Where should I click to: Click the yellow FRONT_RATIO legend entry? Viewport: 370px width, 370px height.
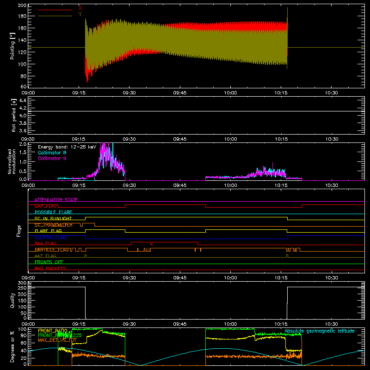53,331
